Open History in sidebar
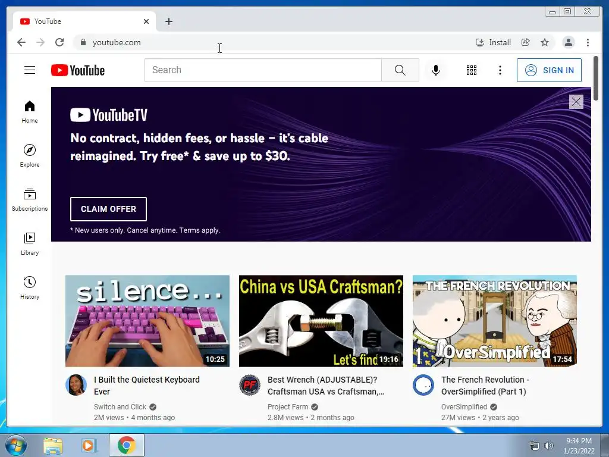 30,287
